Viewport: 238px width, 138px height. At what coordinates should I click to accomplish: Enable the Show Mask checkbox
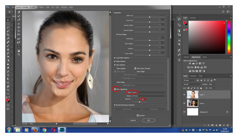(115, 82)
